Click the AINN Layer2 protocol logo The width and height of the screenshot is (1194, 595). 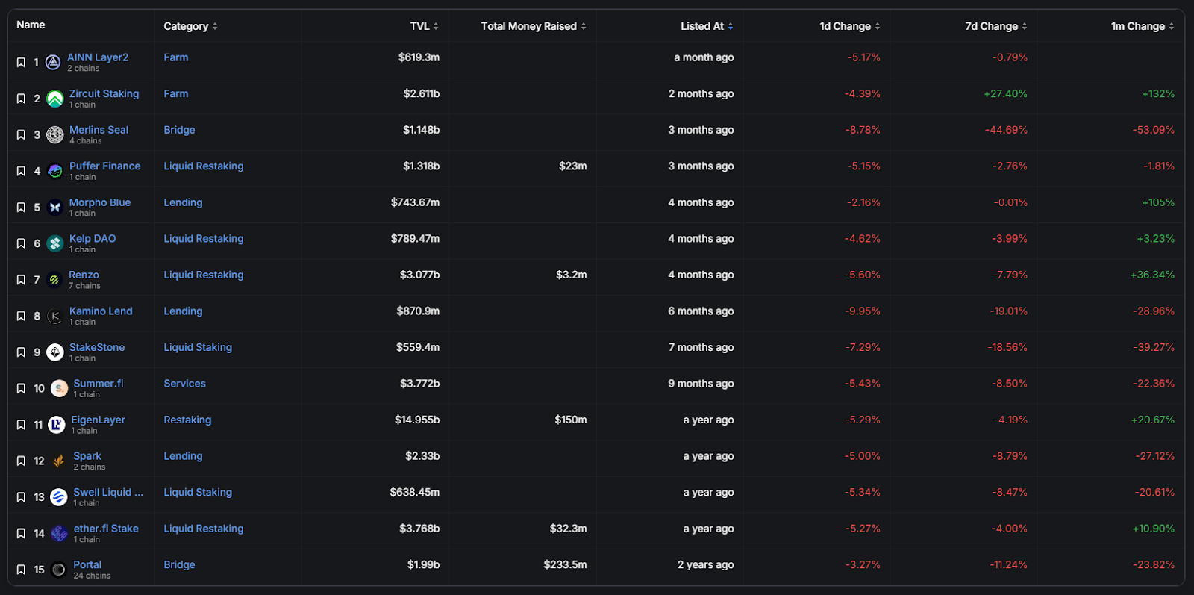(x=53, y=63)
